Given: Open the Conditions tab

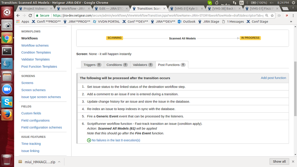Looking at the screenshot, I should (x=117, y=65).
